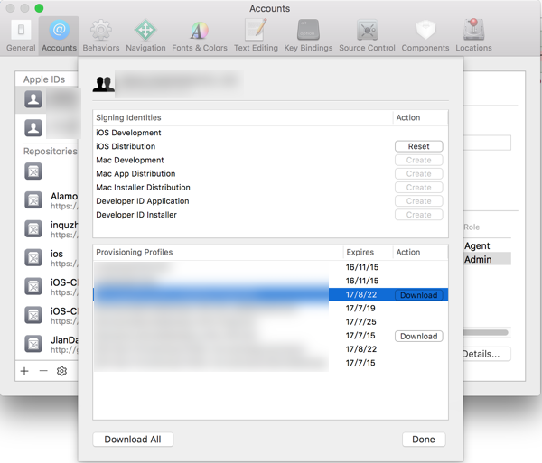Click Create for Developer ID Installer
The image size is (542, 463).
tap(418, 215)
